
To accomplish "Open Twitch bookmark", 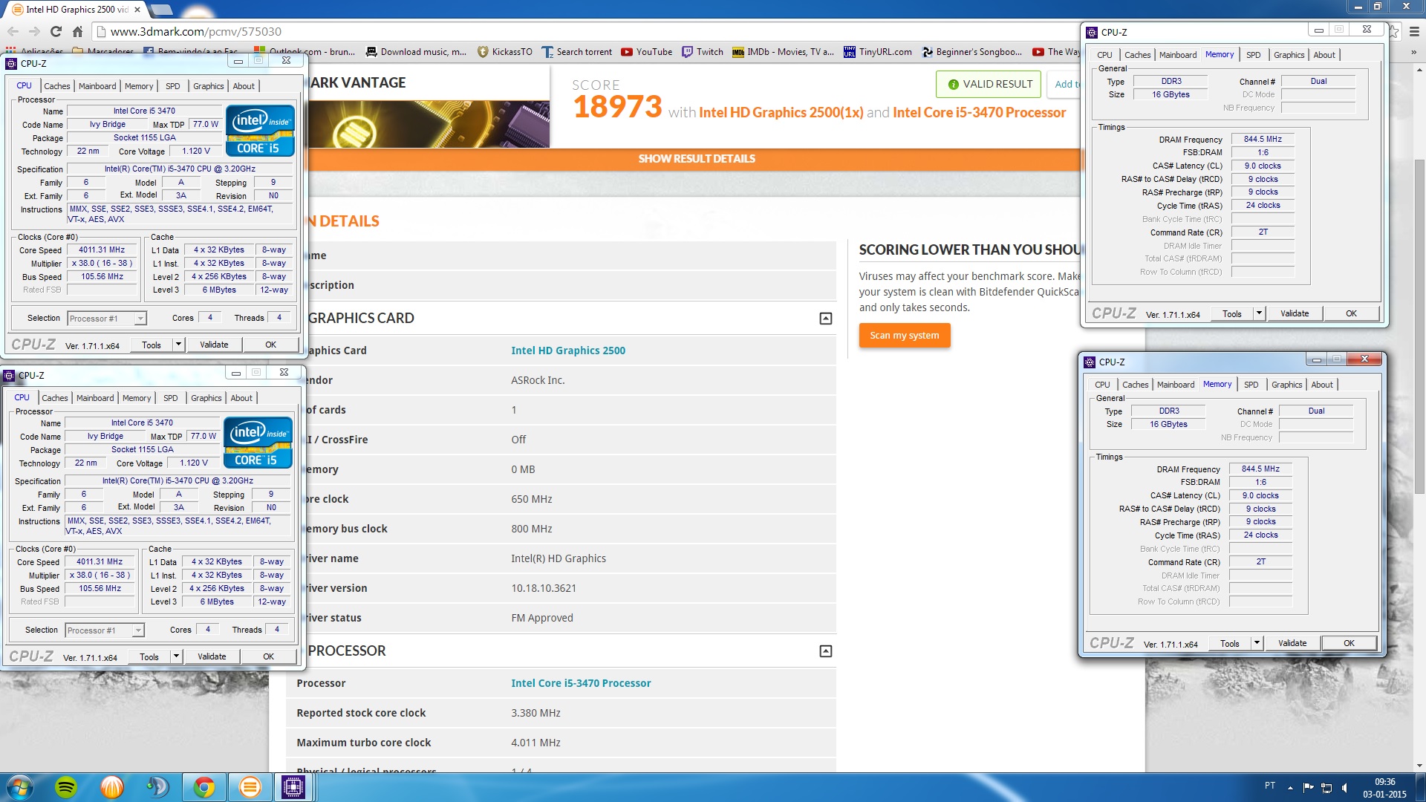I will click(703, 52).
